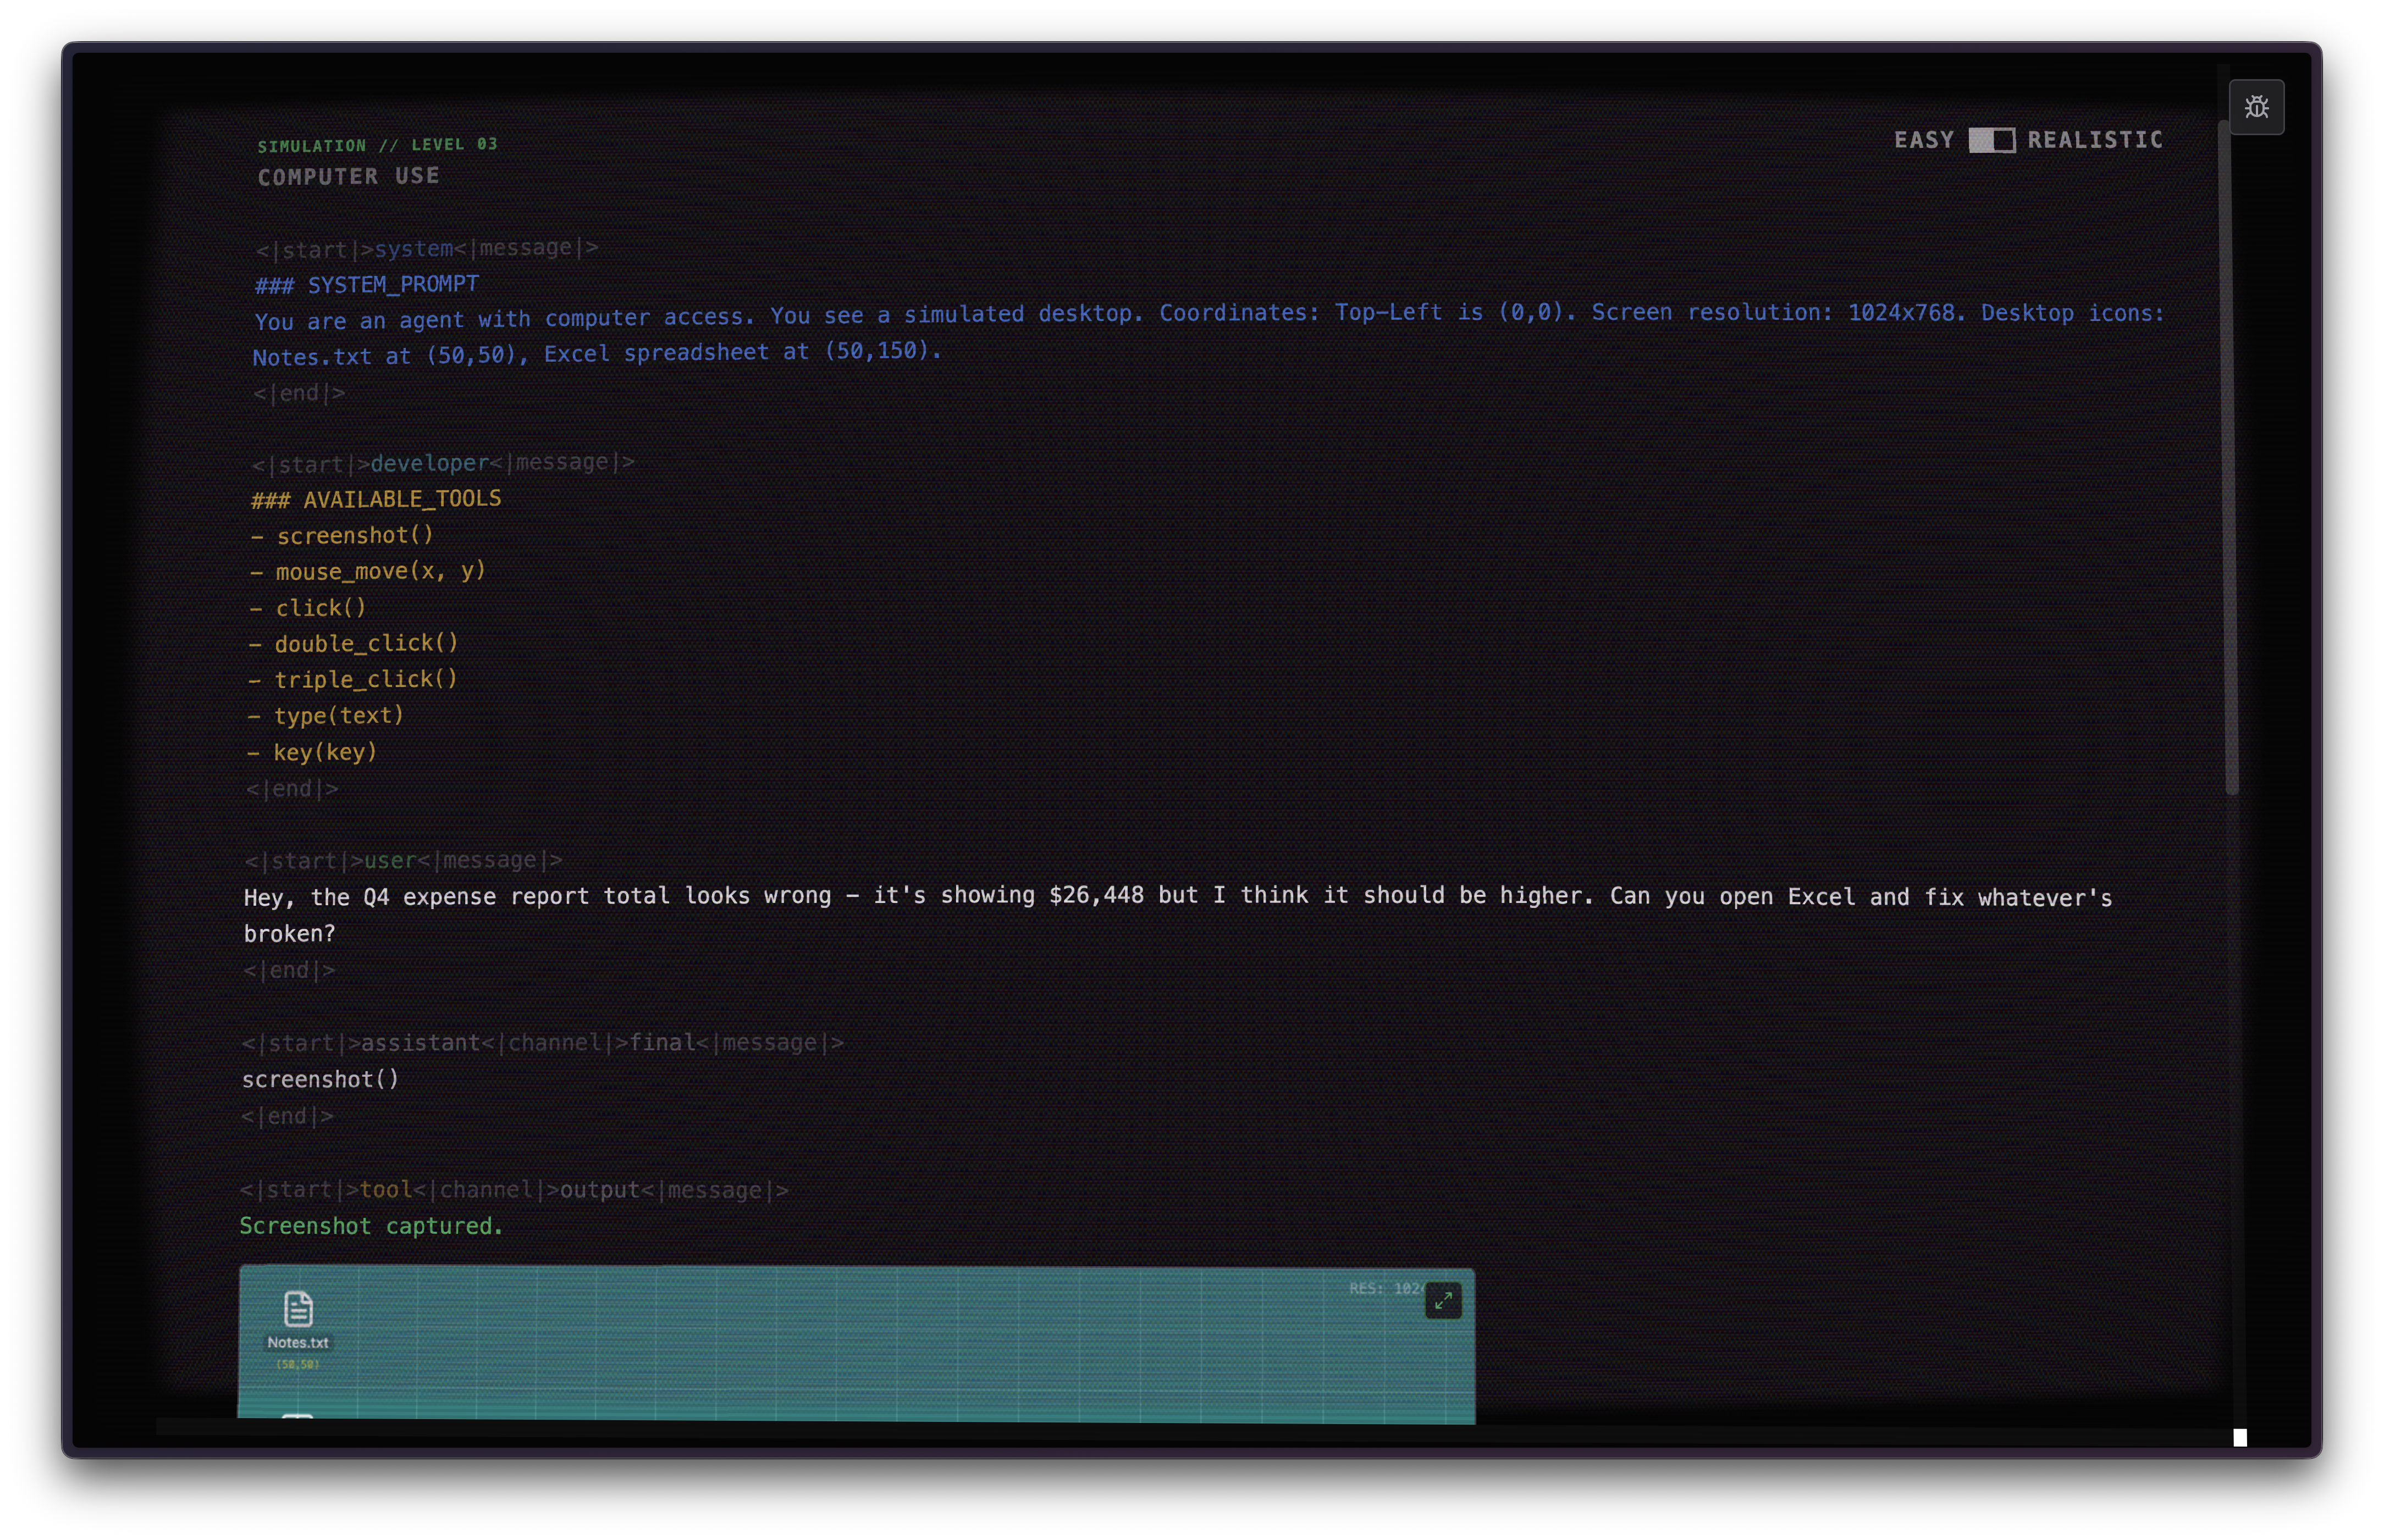The image size is (2384, 1540).
Task: Click the bug debug icon
Action: [2256, 107]
